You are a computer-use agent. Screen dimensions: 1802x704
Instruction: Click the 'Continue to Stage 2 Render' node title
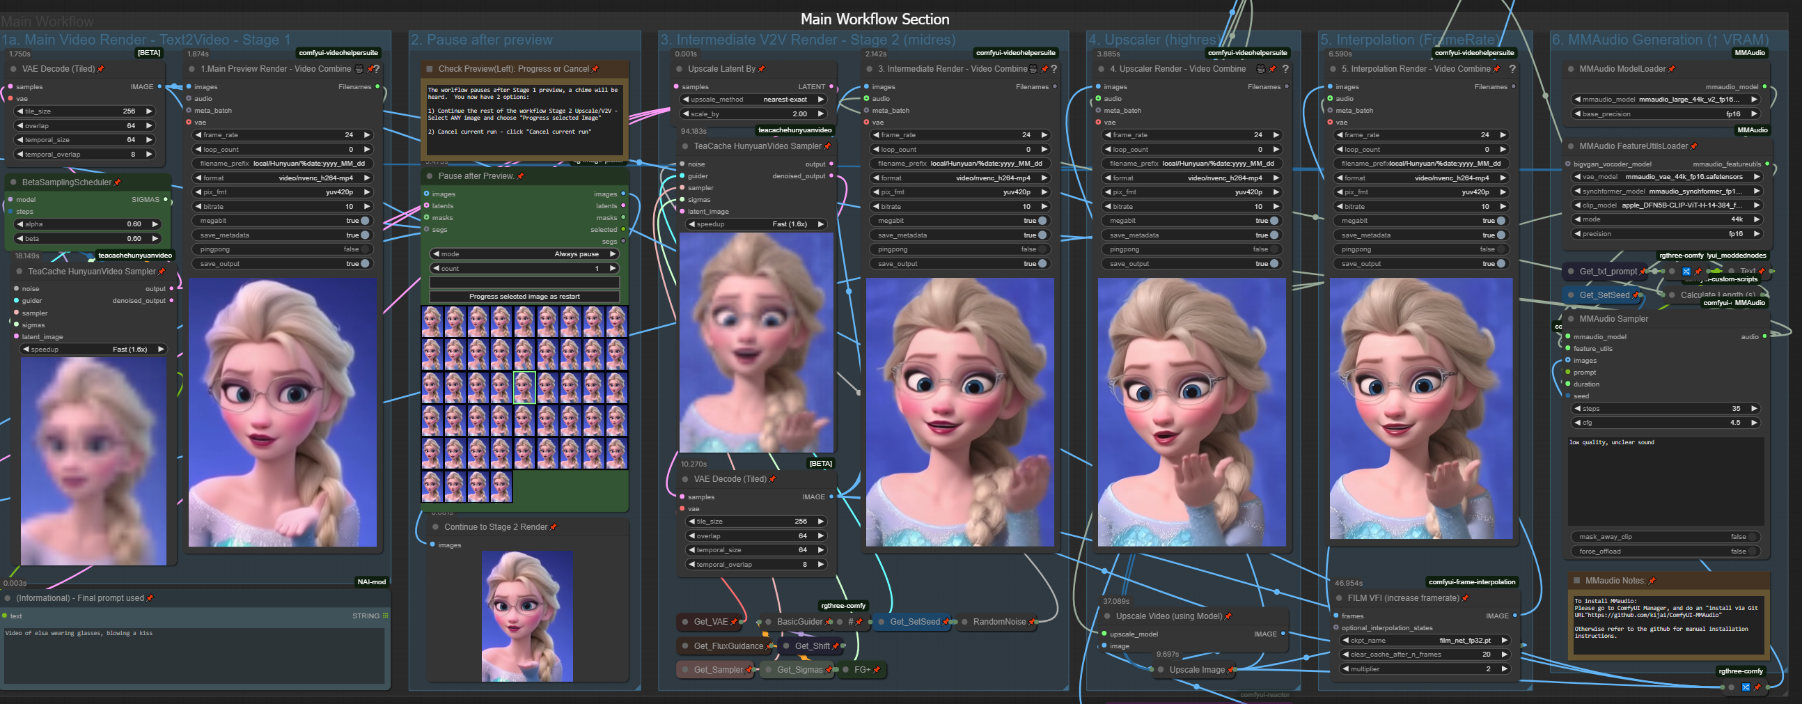click(495, 527)
